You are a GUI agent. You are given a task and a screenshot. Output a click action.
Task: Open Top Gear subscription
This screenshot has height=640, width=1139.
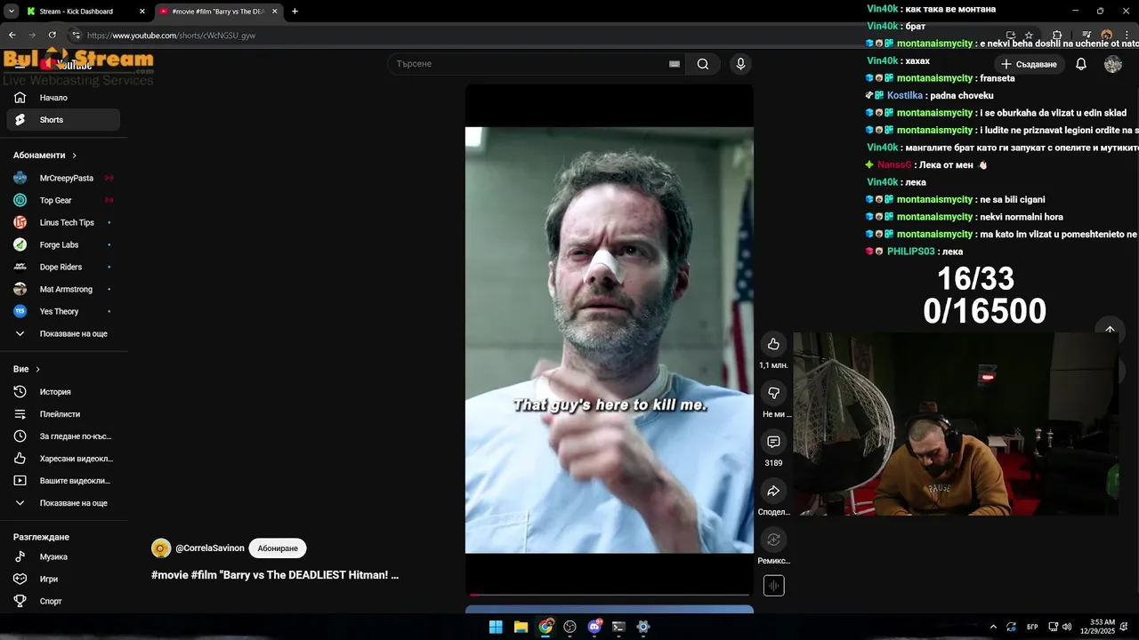pos(63,201)
